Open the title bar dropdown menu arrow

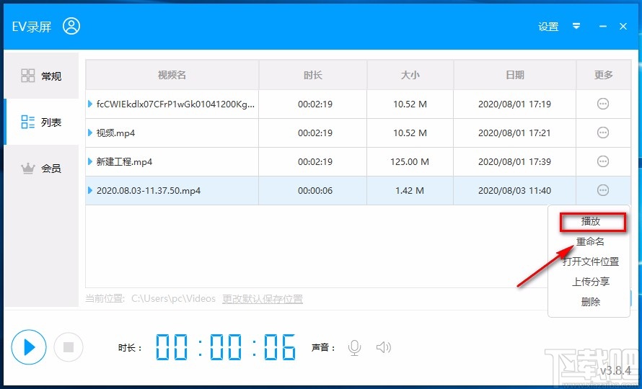click(x=576, y=27)
